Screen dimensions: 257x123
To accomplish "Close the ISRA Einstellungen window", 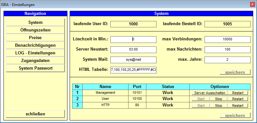I will pyautogui.click(x=252, y=4).
